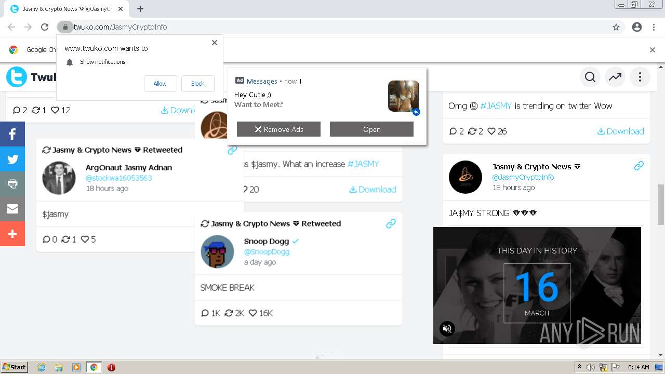Allow notifications from twuko.com

pyautogui.click(x=160, y=84)
